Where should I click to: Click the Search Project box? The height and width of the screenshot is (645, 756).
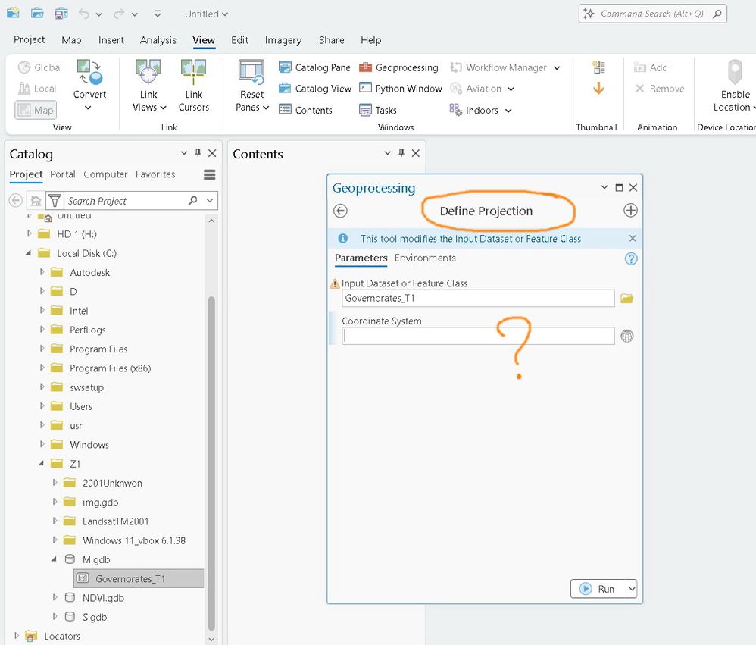(127, 201)
